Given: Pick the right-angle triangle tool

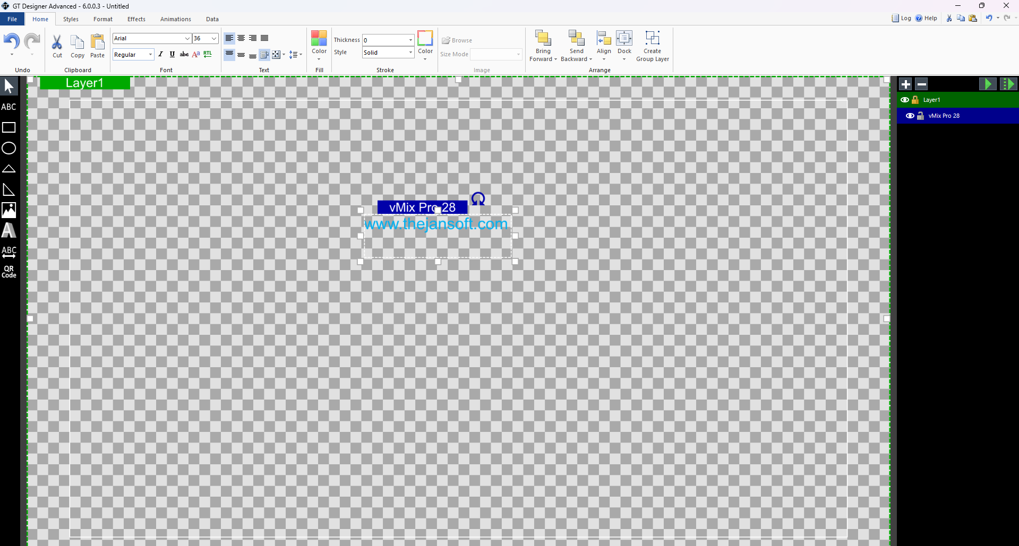Looking at the screenshot, I should coord(9,189).
